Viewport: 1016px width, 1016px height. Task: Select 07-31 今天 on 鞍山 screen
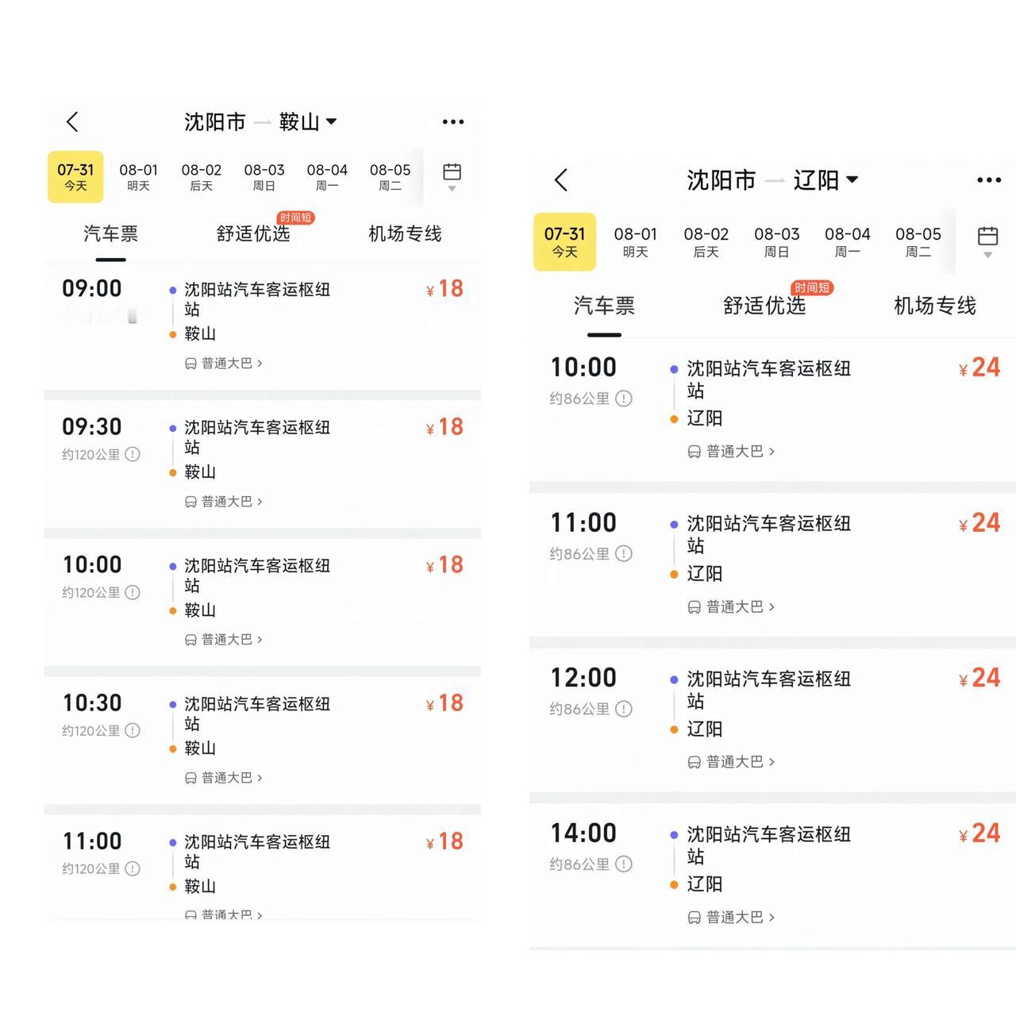[75, 176]
